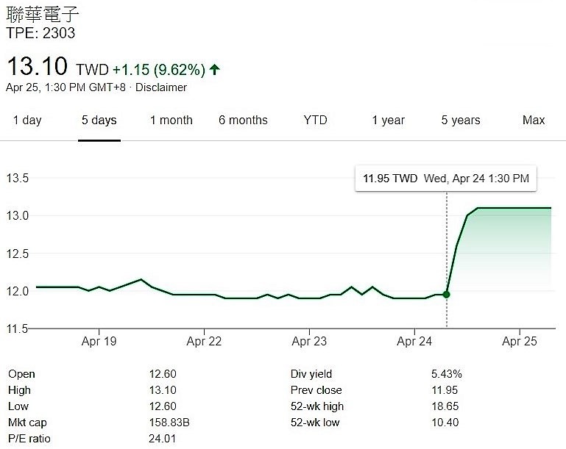Show the 1 year chart tab
Viewport: 566px width, 449px height.
389,120
